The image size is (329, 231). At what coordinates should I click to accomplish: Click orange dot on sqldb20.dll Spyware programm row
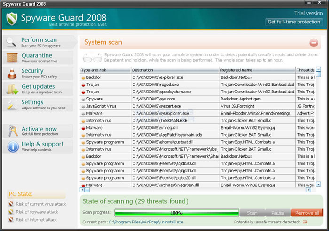point(83,164)
